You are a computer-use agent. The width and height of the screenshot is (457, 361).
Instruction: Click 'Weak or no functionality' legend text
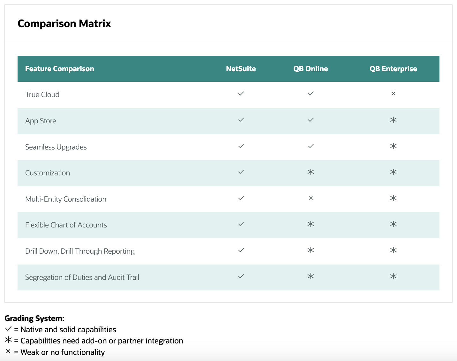click(x=63, y=352)
